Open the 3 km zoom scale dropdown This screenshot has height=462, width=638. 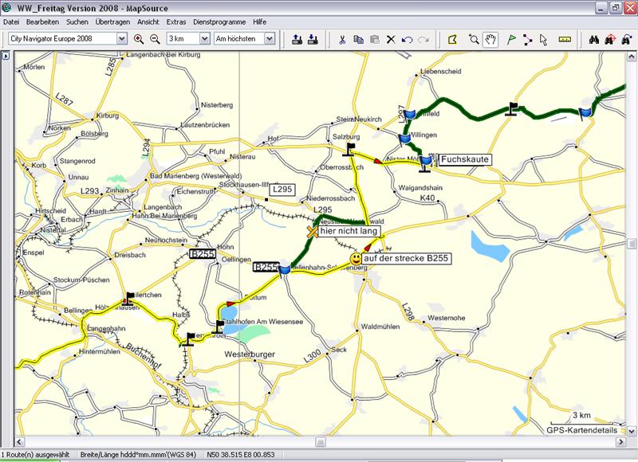click(205, 38)
